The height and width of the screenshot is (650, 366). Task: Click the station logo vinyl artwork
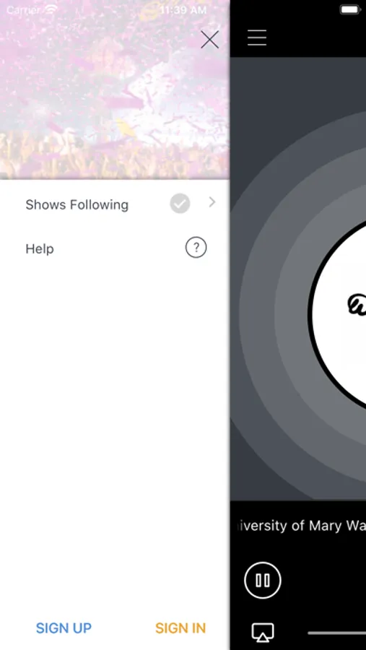(x=339, y=315)
